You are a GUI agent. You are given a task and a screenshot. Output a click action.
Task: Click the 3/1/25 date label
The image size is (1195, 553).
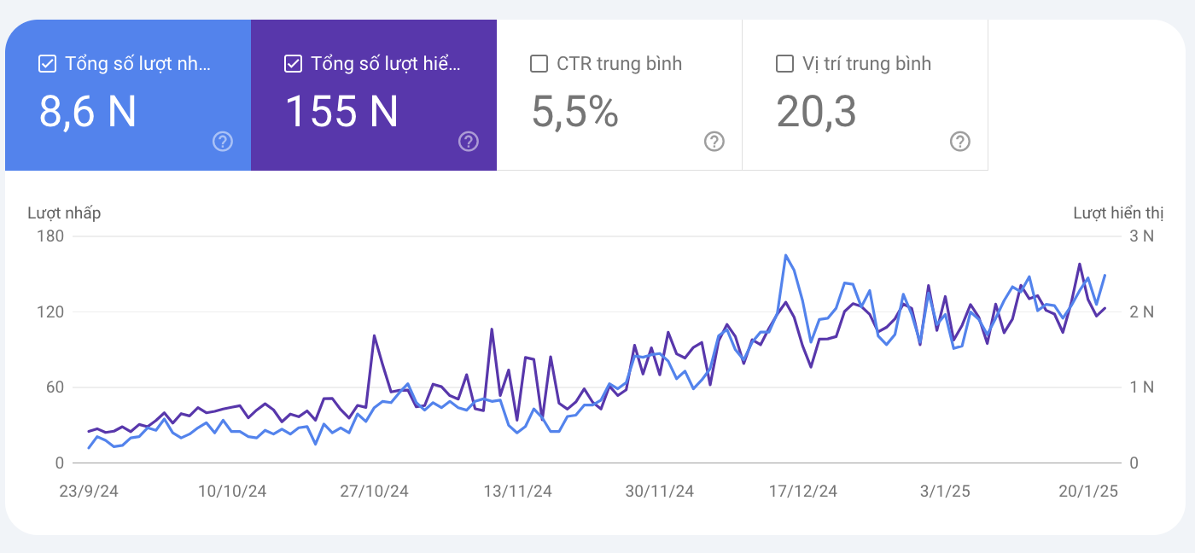[x=945, y=492]
